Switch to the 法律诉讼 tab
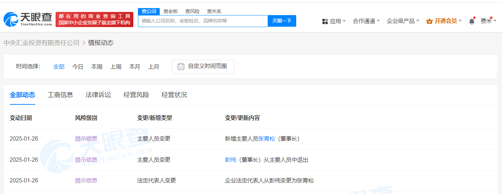Viewport: 502px width, 194px height. 98,95
